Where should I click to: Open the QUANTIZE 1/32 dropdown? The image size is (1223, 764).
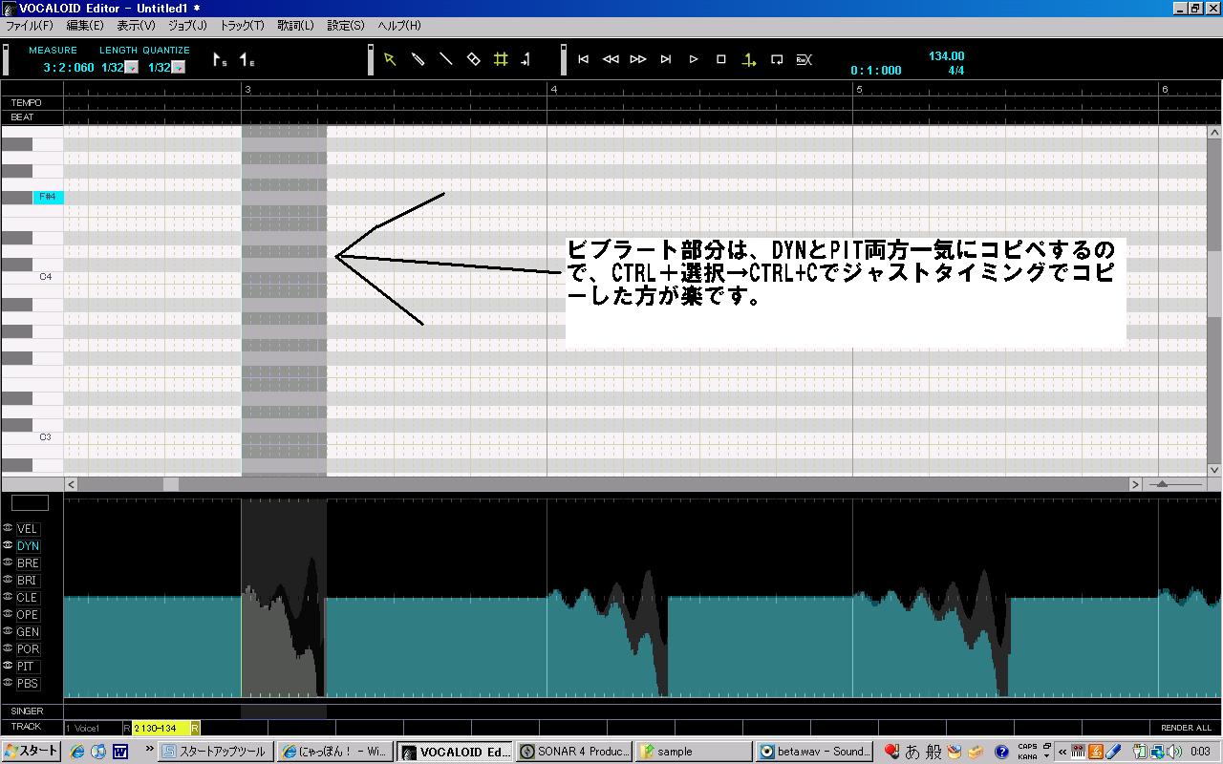click(178, 68)
